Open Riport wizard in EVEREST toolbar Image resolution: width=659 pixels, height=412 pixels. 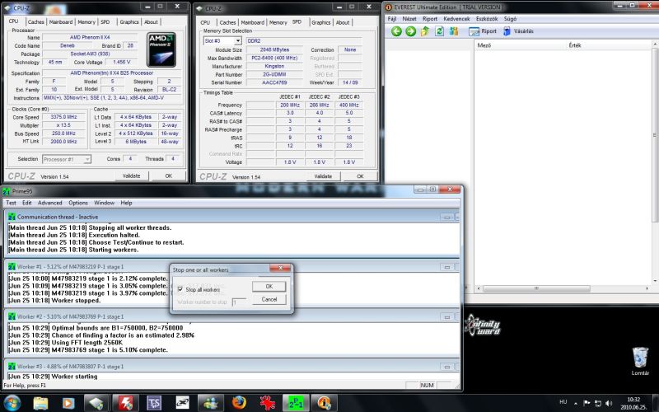point(483,31)
